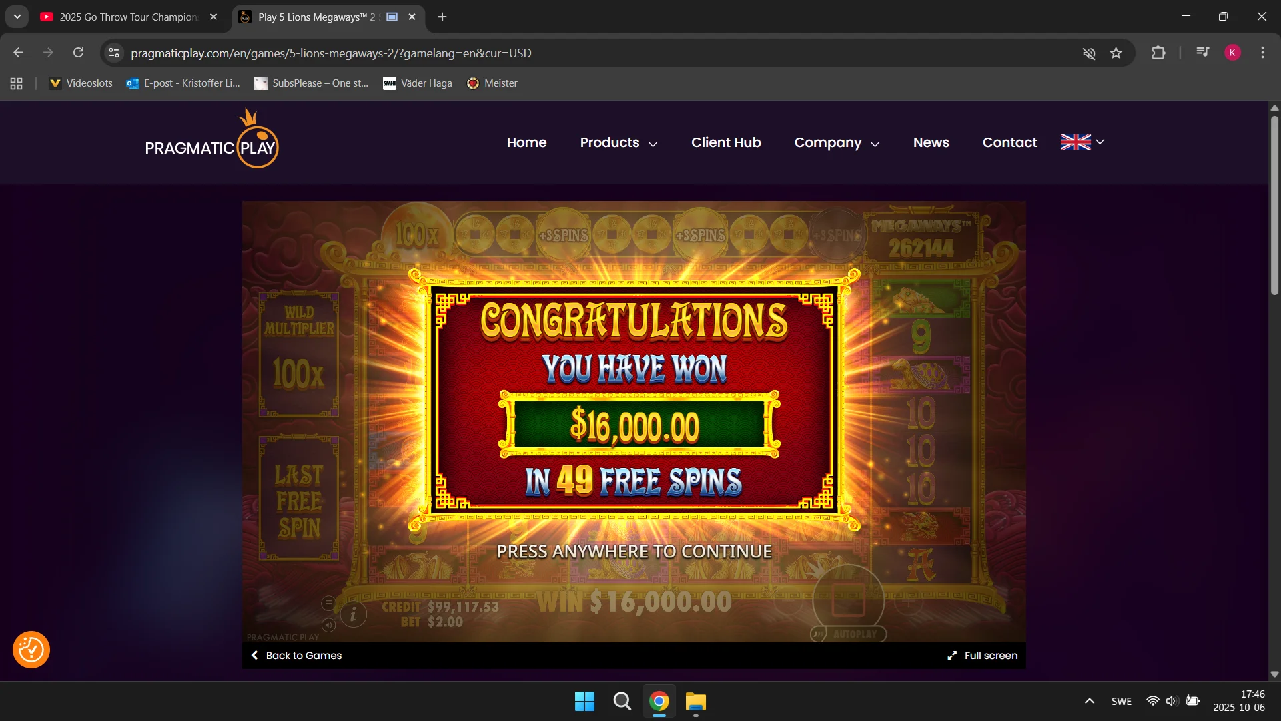Open the language flag selector
The height and width of the screenshot is (721, 1281).
tap(1082, 142)
